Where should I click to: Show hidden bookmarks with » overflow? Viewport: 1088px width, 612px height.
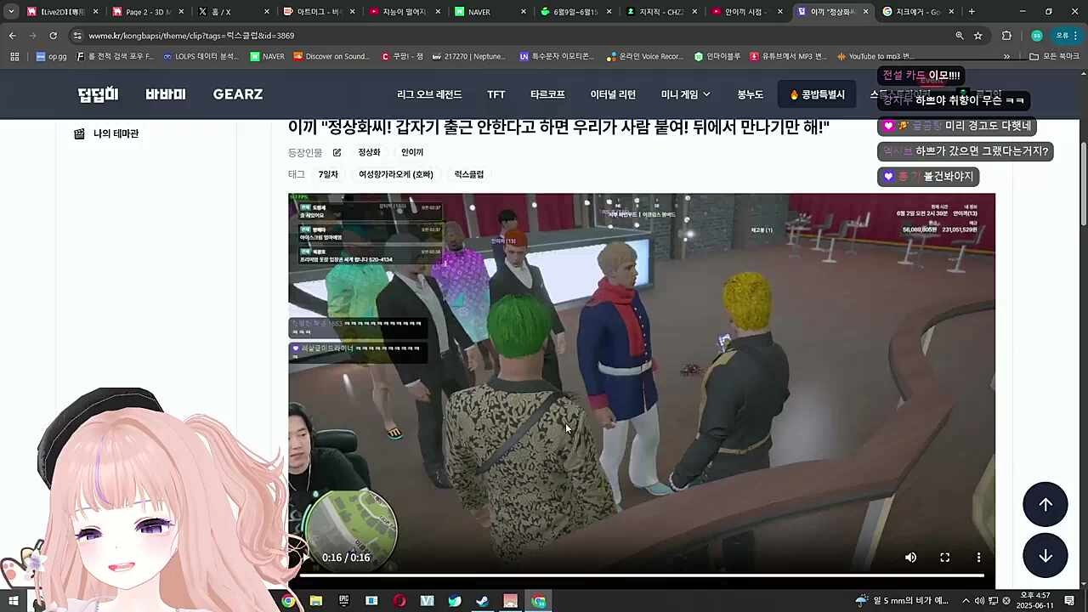coord(1006,56)
